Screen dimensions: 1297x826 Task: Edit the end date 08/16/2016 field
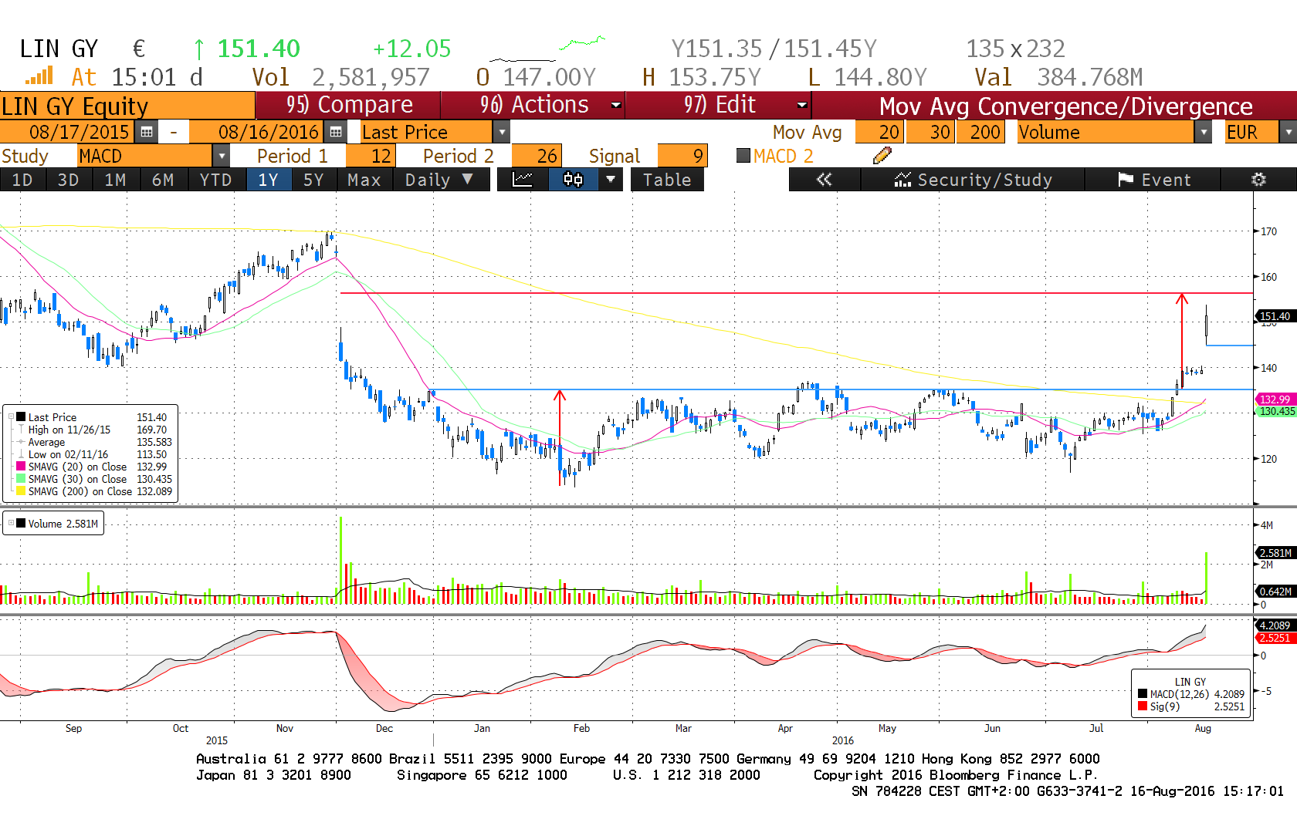coord(256,133)
